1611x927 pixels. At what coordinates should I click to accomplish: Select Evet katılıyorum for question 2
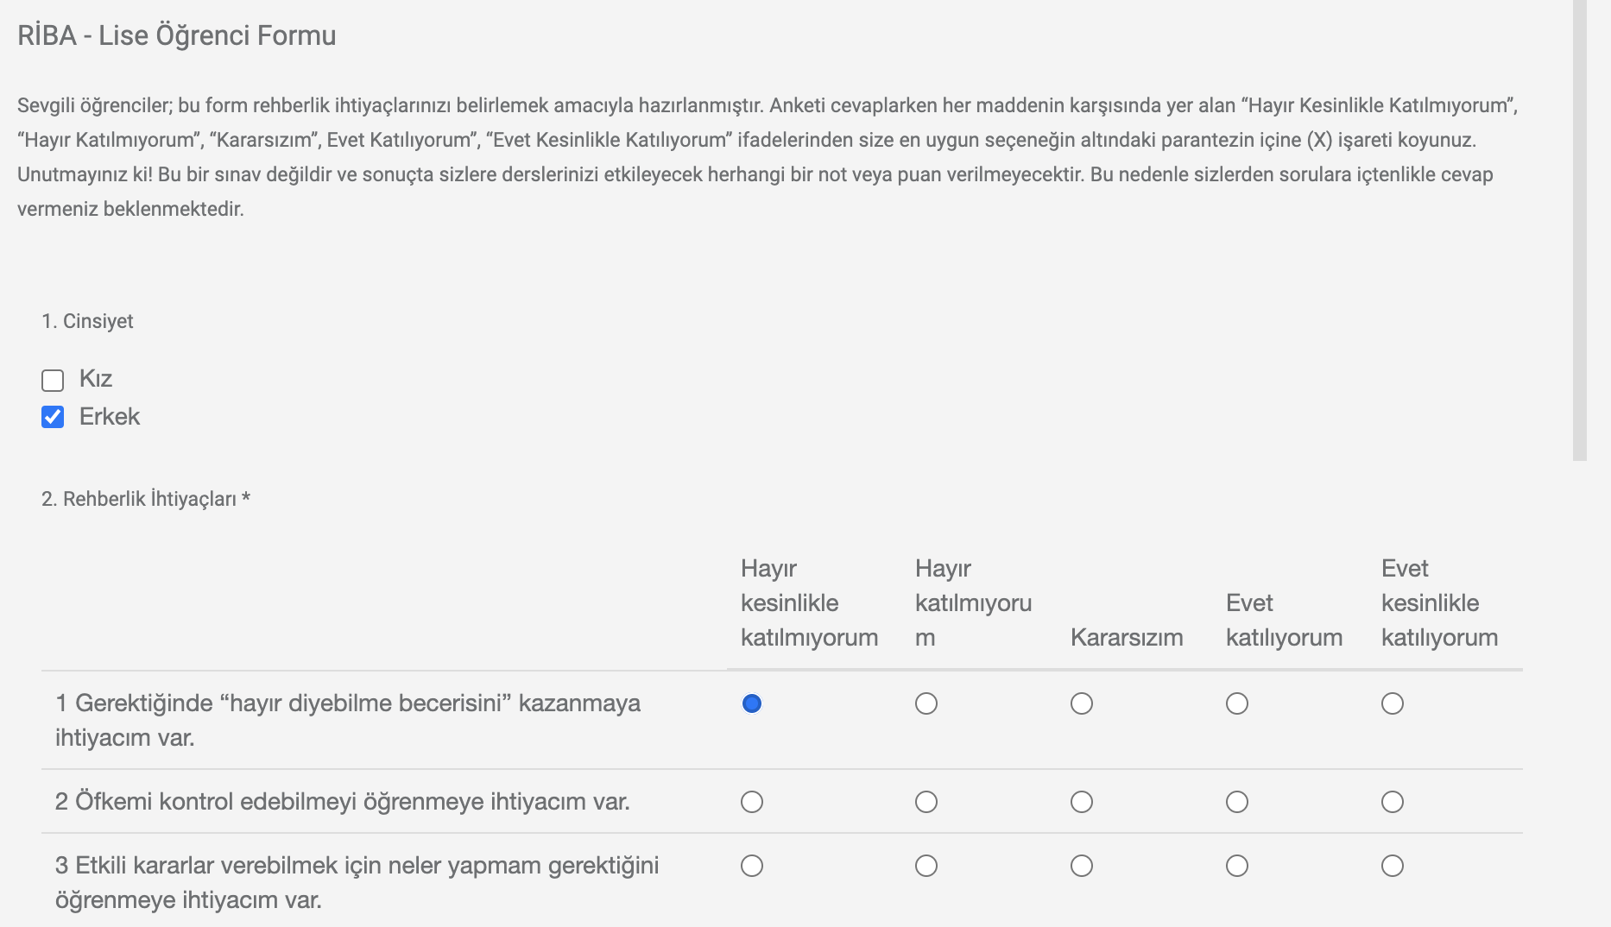(1236, 802)
